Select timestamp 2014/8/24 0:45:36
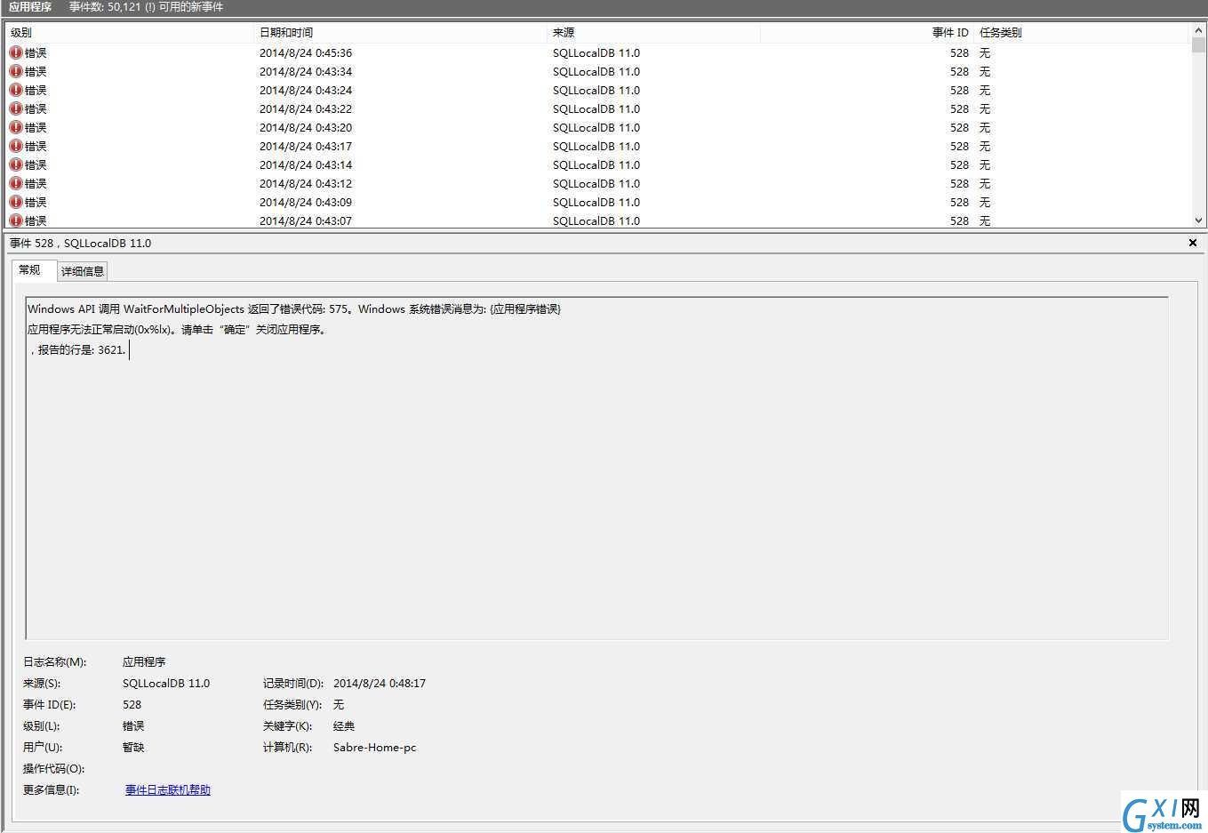This screenshot has height=833, width=1208. (306, 52)
